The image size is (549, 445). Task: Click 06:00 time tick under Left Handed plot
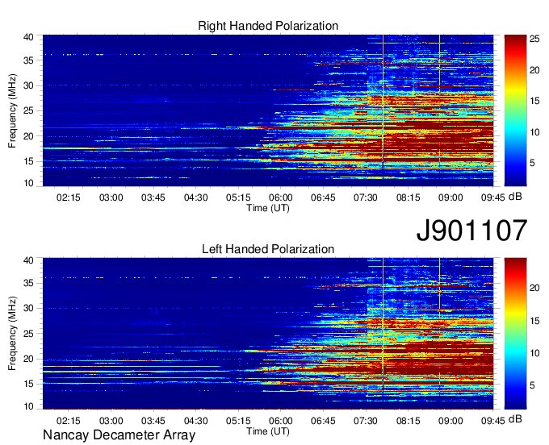point(281,421)
